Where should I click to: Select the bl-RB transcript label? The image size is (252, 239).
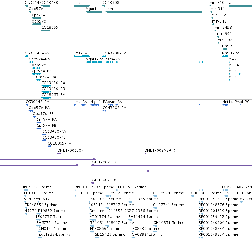(234, 59)
